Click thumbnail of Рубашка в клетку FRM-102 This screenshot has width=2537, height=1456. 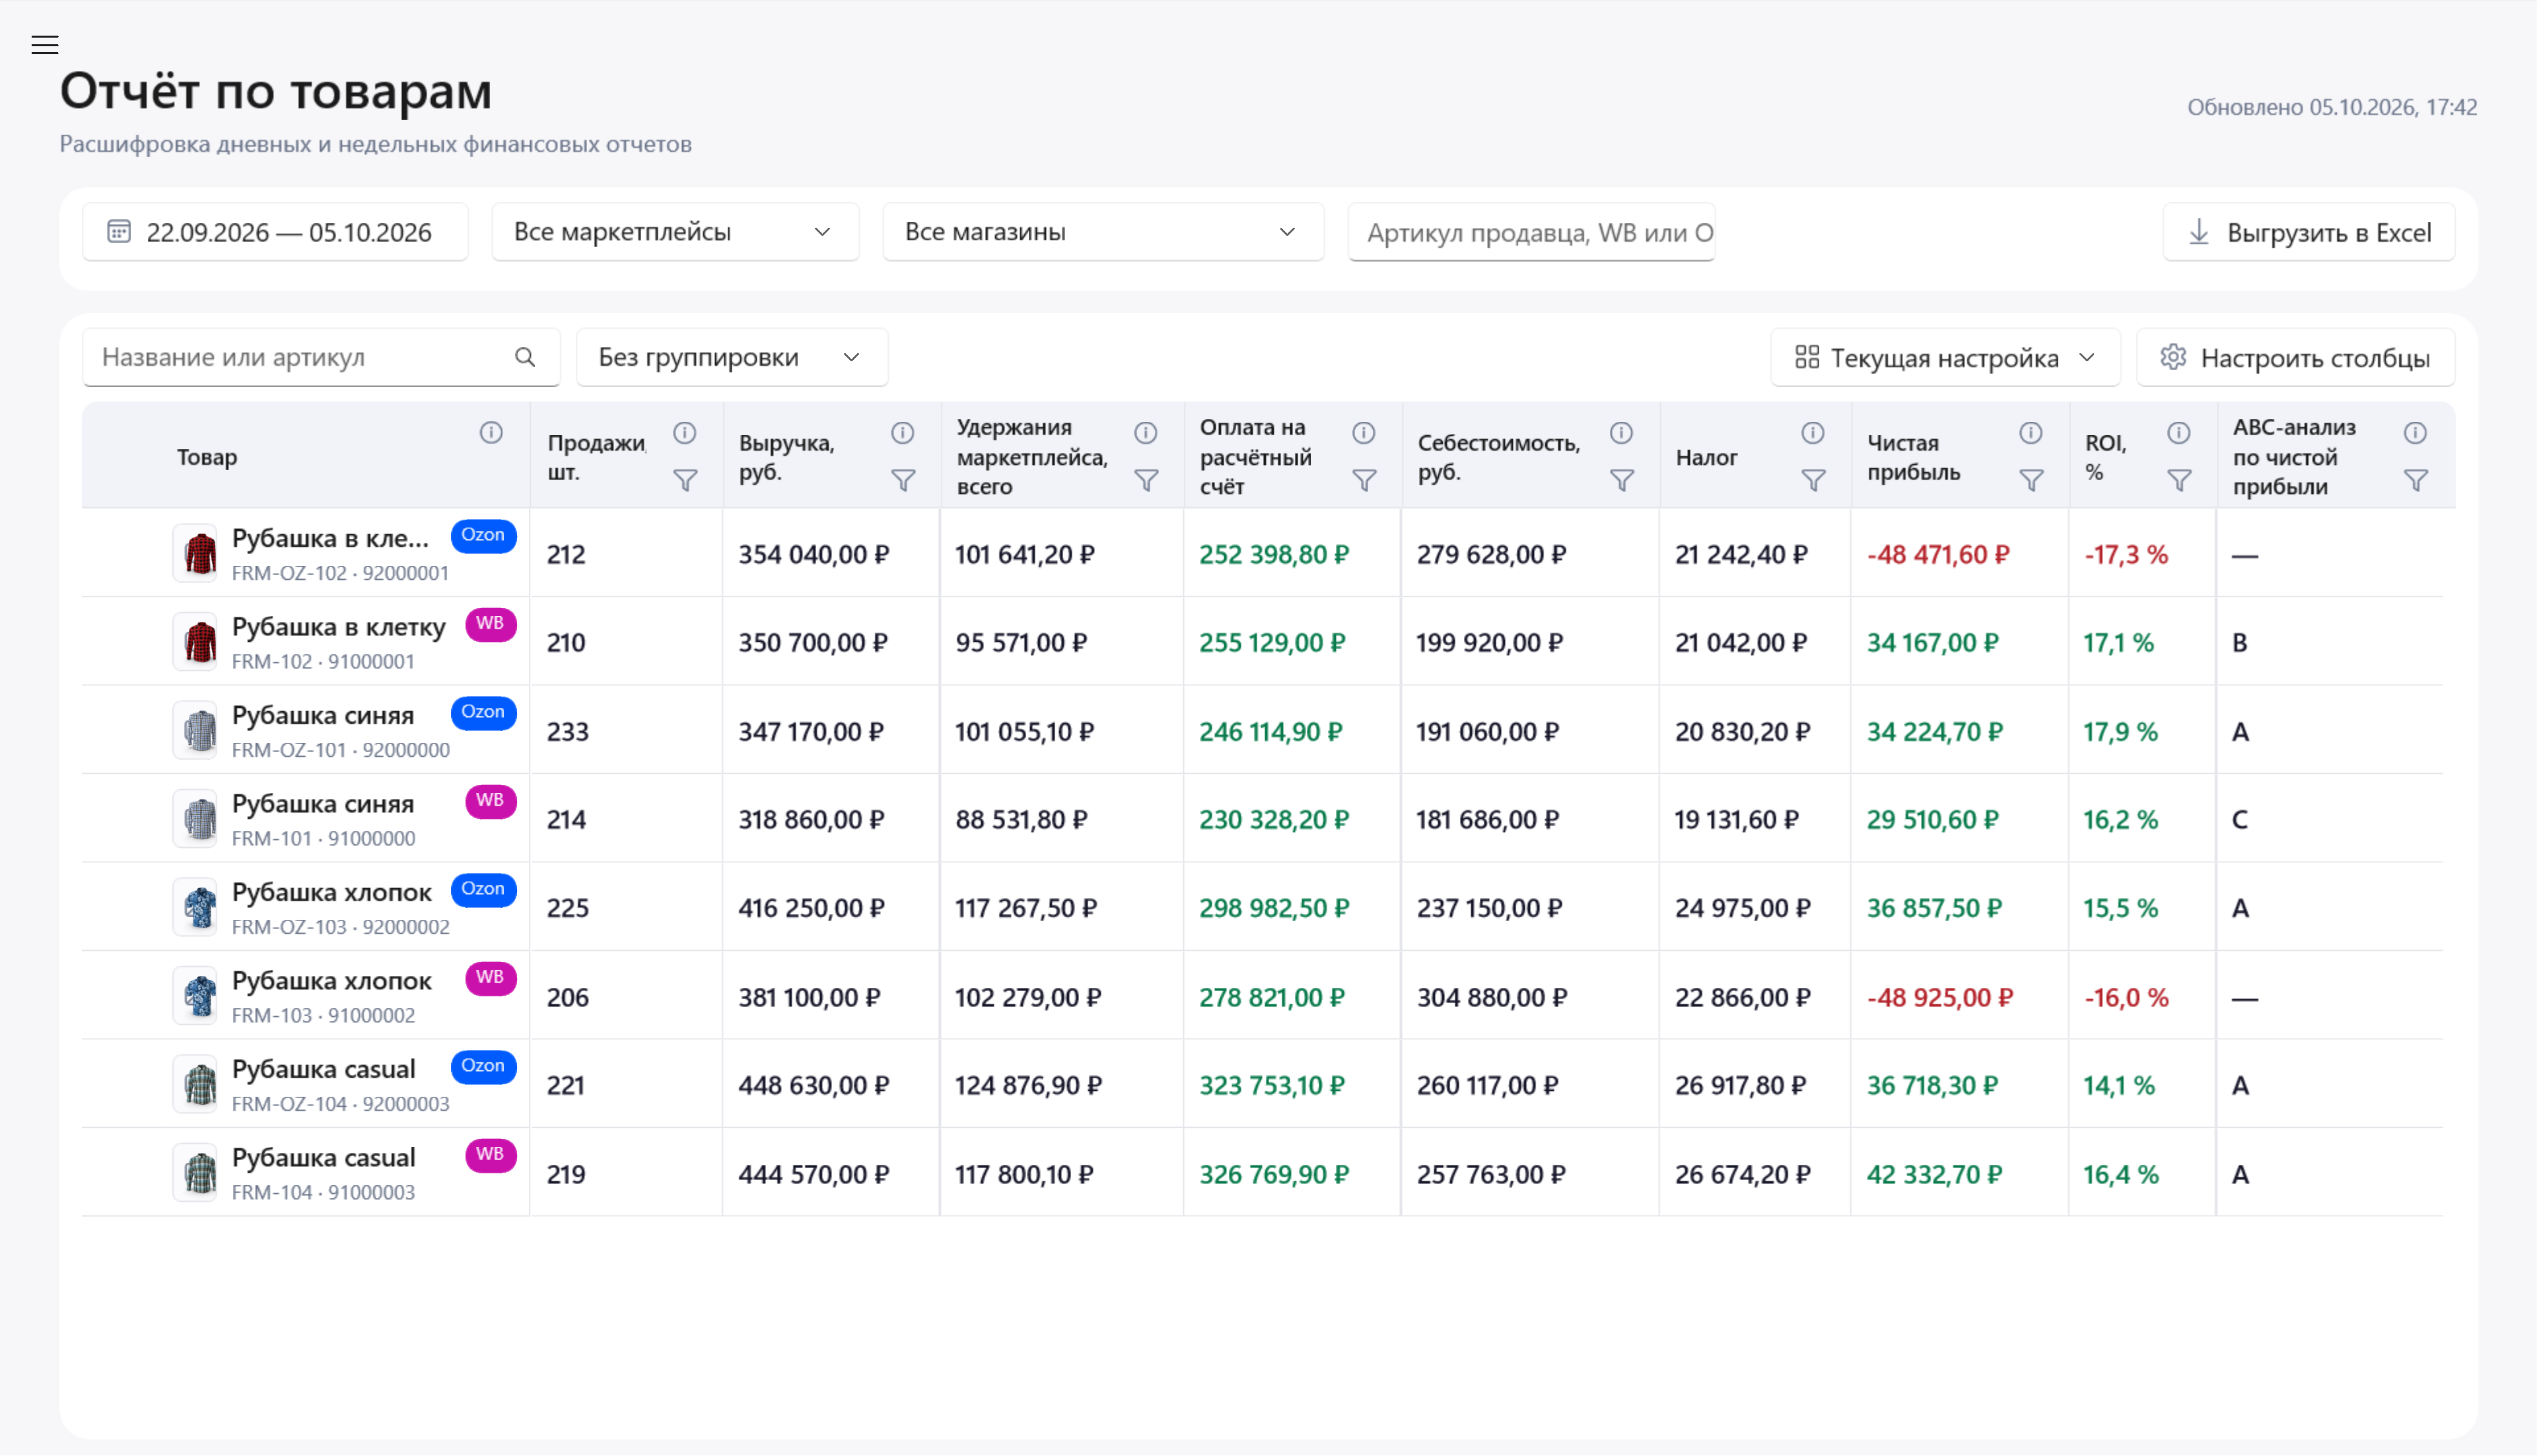click(x=196, y=642)
